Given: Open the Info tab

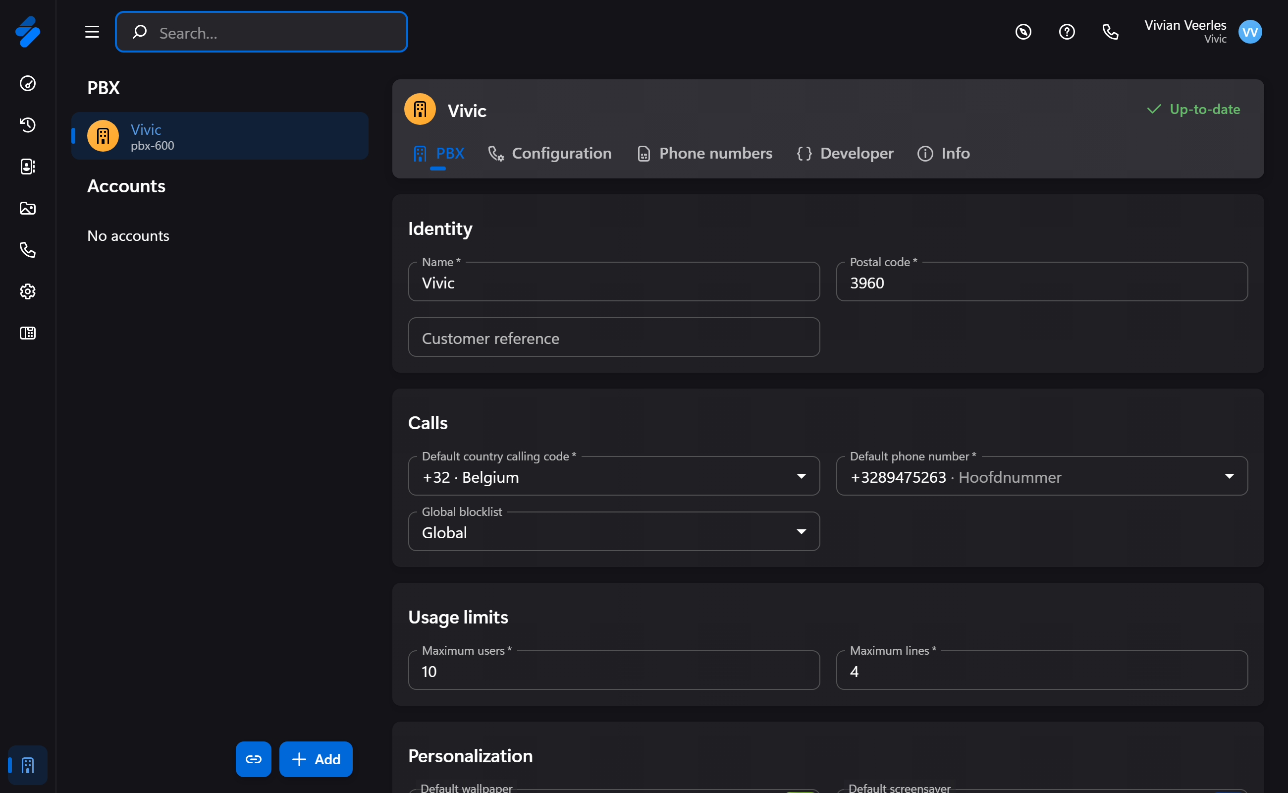Looking at the screenshot, I should (944, 154).
